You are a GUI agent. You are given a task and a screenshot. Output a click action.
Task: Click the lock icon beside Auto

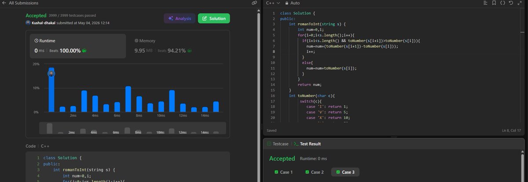click(x=287, y=3)
